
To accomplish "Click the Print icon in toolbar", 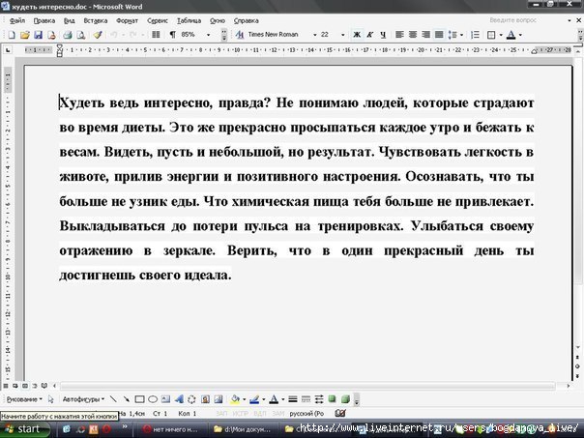I will pyautogui.click(x=68, y=35).
